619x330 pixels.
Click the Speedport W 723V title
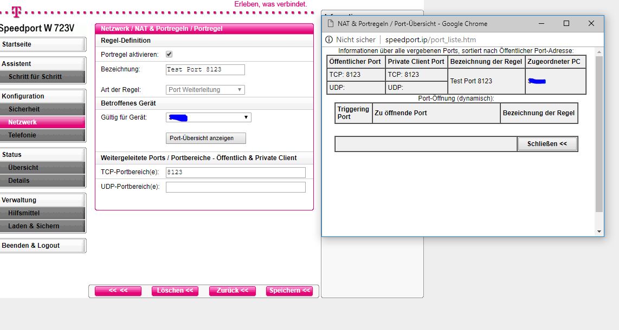[37, 28]
